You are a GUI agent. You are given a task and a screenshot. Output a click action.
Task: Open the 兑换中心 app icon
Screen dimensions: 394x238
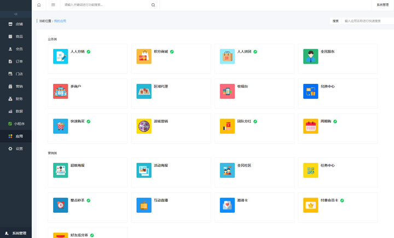coord(310,92)
